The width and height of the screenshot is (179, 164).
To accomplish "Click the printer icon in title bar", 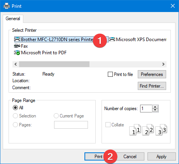I will click(x=7, y=6).
